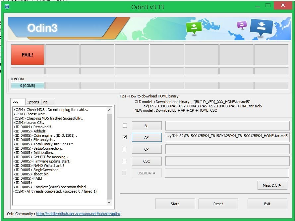This screenshot has width=295, height=221.
Task: Click the Odin3 logo banner text
Action: point(42,28)
